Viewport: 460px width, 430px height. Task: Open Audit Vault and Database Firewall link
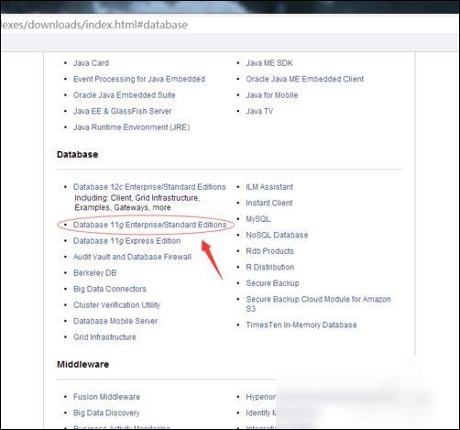point(132,257)
